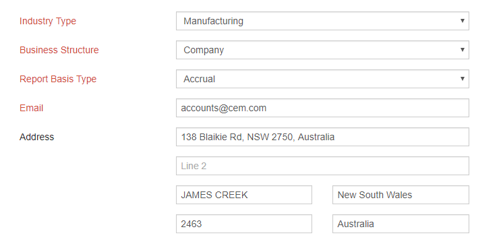Click the country field showing Australia
This screenshot has width=501, height=244.
[401, 224]
